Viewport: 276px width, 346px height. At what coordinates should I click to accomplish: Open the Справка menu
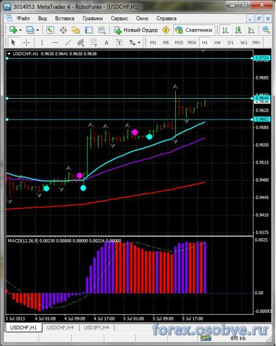166,19
